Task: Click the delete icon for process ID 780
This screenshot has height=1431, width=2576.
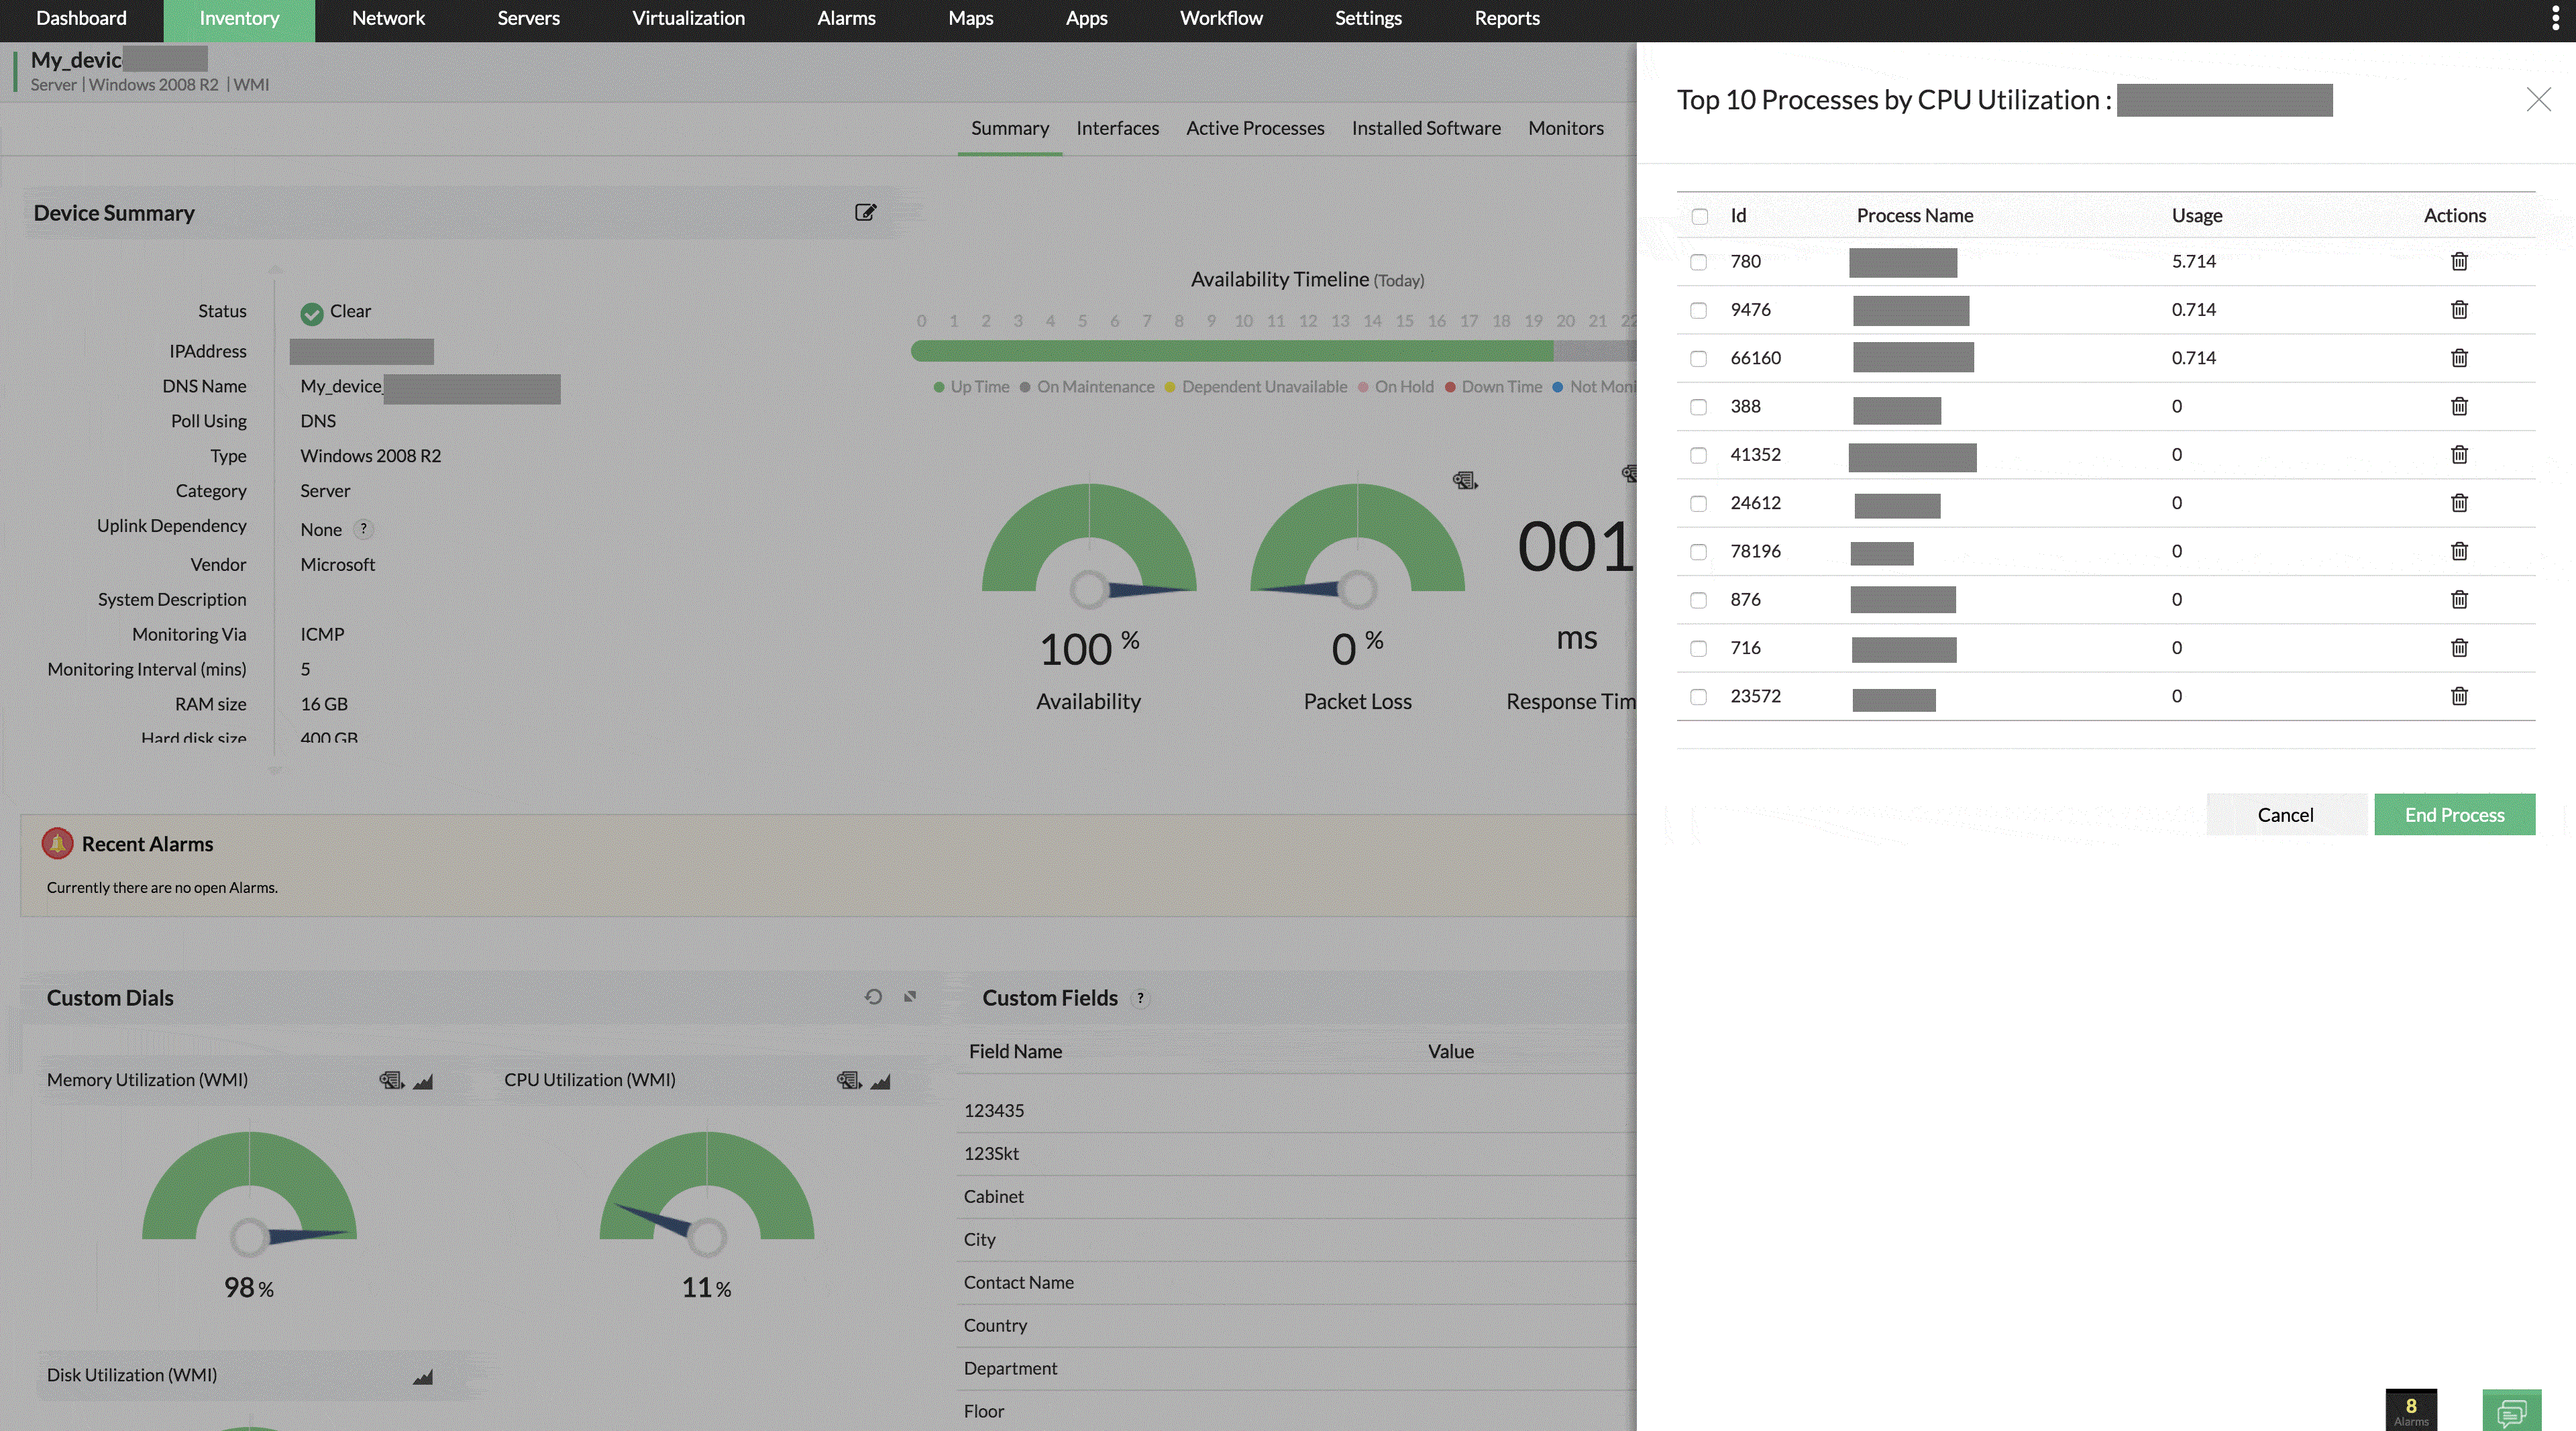Action: 2460,262
